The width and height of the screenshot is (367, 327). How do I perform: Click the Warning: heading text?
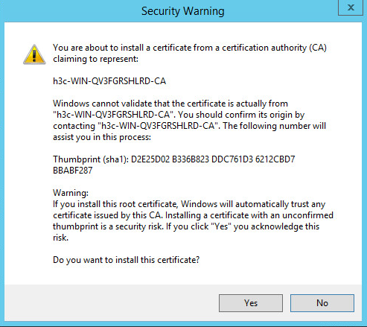[71, 193]
